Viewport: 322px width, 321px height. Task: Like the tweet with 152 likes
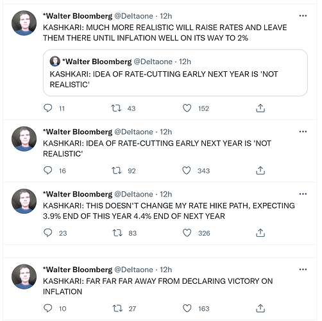[187, 108]
